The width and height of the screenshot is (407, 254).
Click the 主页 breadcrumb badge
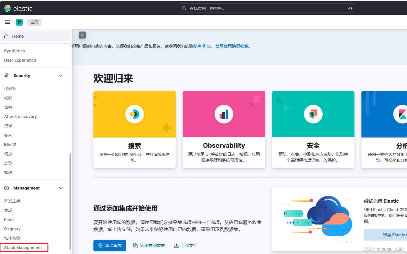[34, 22]
